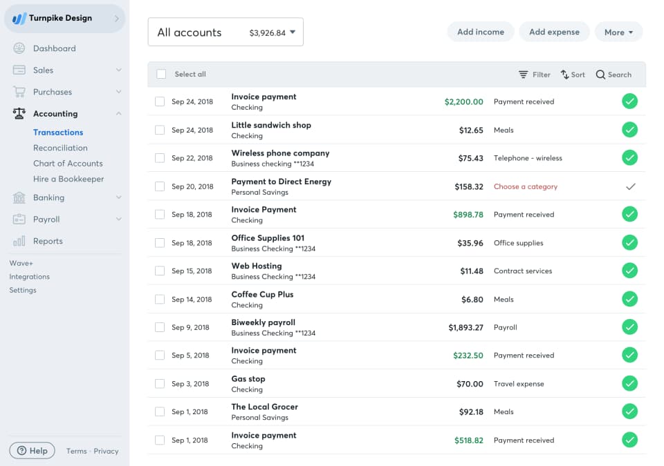Enable the Select all checkbox

coord(160,74)
